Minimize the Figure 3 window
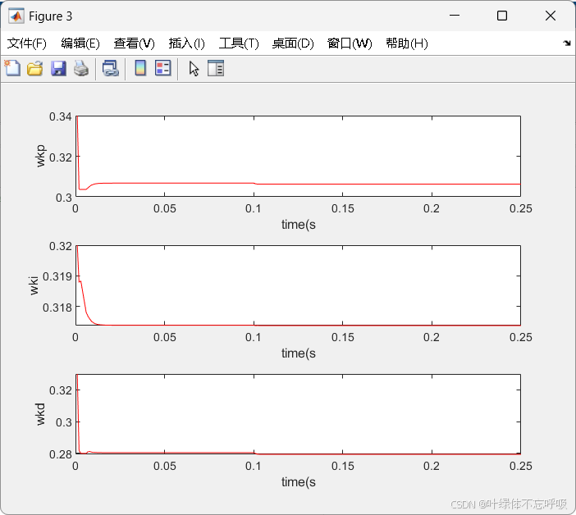This screenshot has width=576, height=515. pyautogui.click(x=455, y=16)
